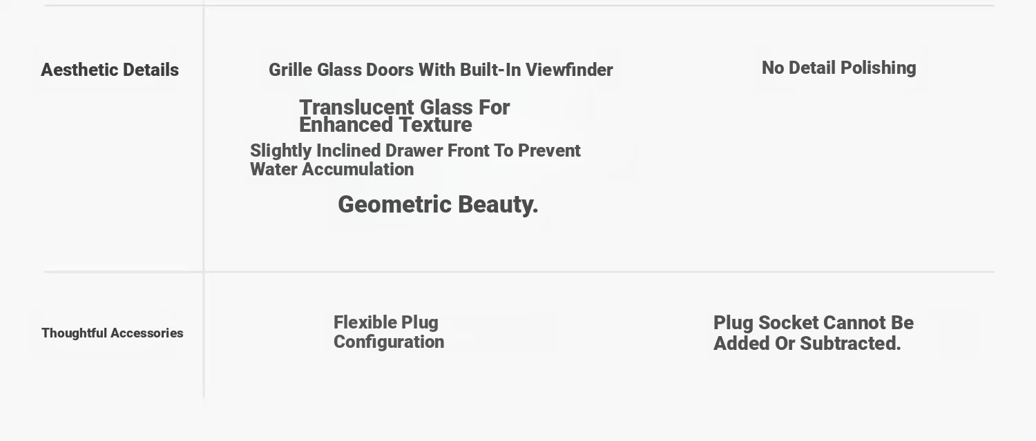The width and height of the screenshot is (1036, 441).
Task: Click the horizontal divider above "Thoughtful Accessories"
Action: 518,272
